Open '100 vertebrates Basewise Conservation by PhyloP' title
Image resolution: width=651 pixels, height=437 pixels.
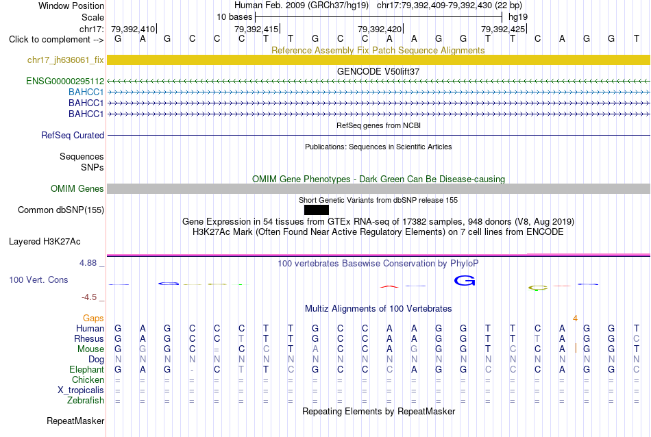coord(378,264)
